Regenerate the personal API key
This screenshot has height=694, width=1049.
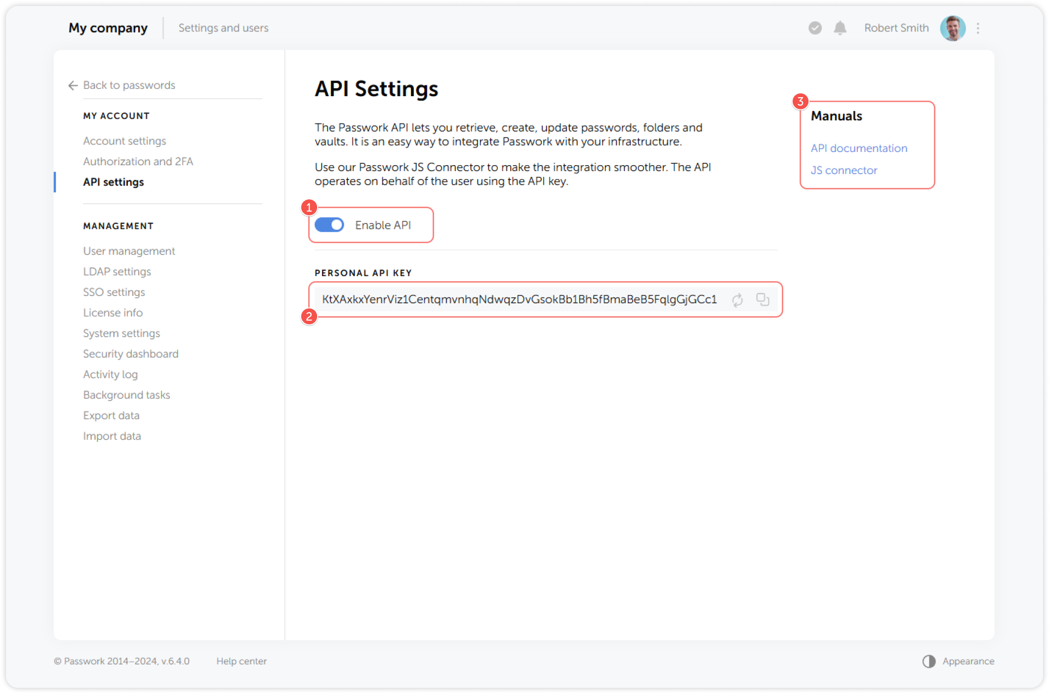pyautogui.click(x=738, y=299)
